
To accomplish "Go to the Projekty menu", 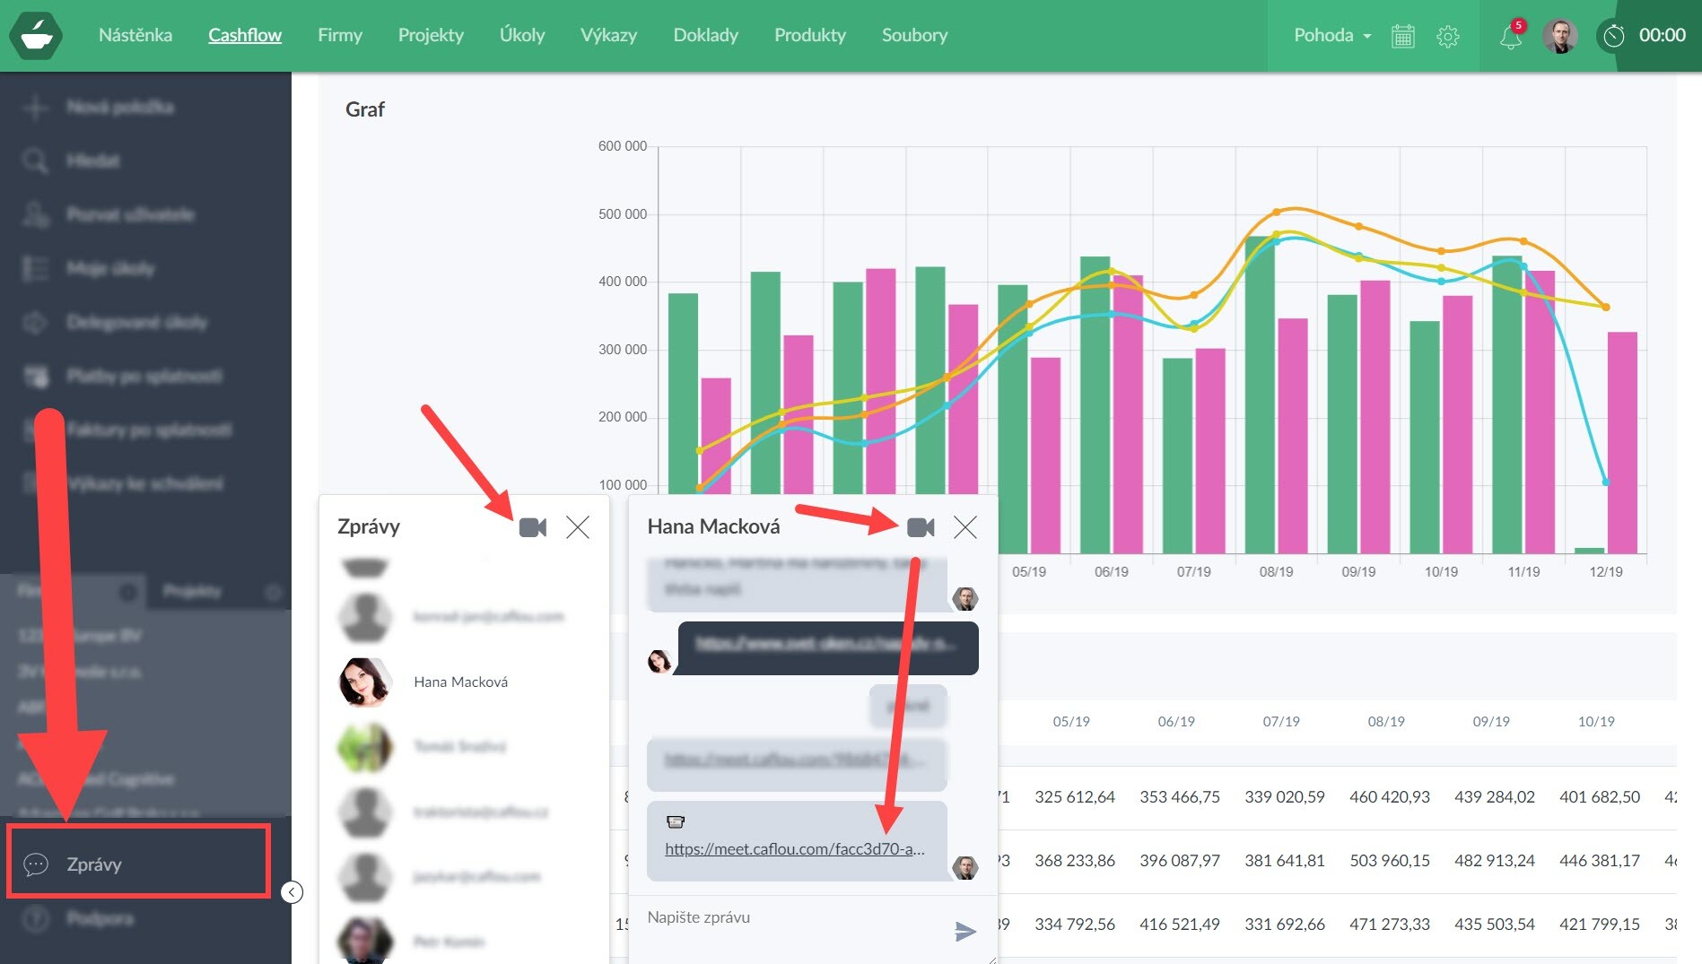I will pyautogui.click(x=431, y=36).
